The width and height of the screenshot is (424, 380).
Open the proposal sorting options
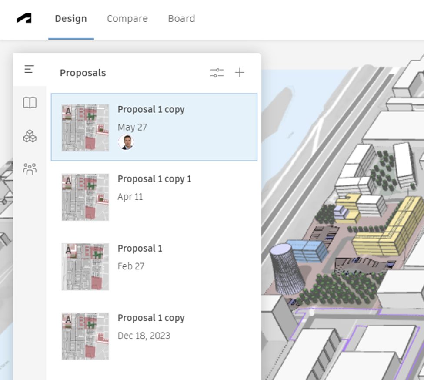pyautogui.click(x=217, y=73)
